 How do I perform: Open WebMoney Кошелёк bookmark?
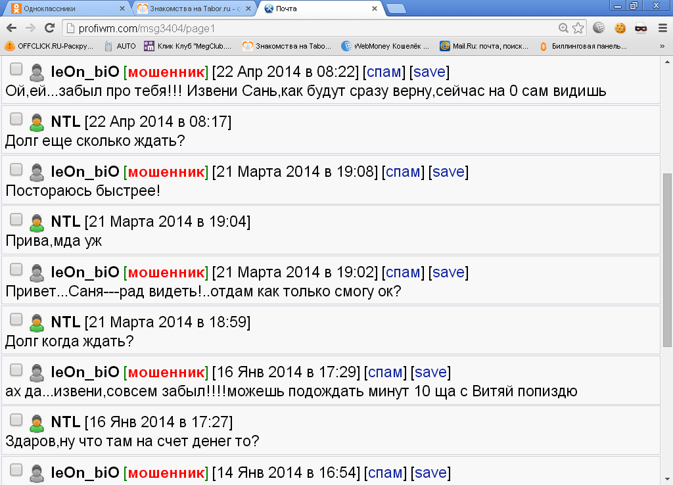385,46
